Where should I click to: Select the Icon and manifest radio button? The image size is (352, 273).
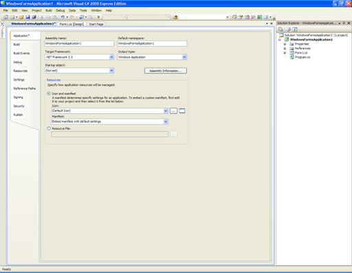pos(49,93)
